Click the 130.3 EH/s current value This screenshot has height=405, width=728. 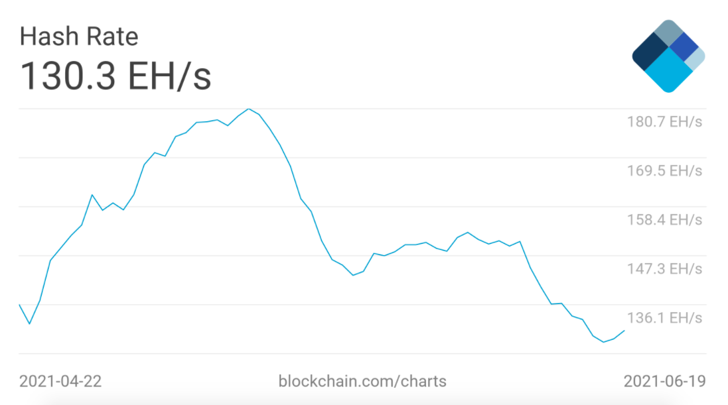115,76
